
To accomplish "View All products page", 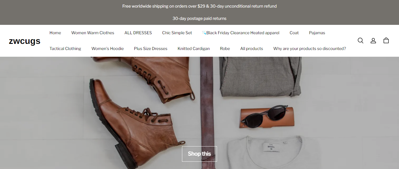I will pos(251,49).
